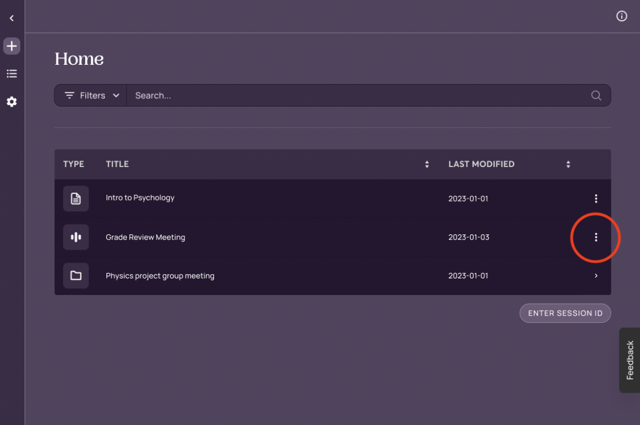Collapse the sidebar with the back chevron
This screenshot has width=640, height=425.
click(x=12, y=18)
